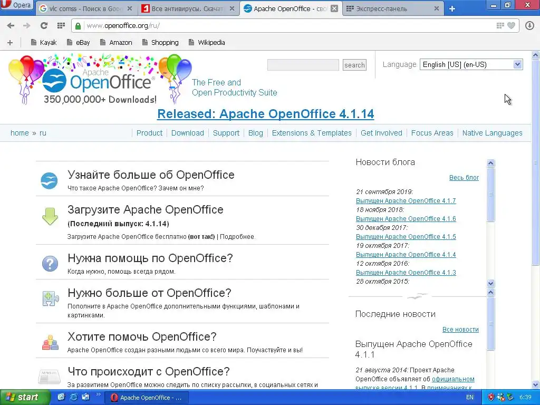Image resolution: width=540 pixels, height=405 pixels.
Task: Switch to the Экспресс-панель tab
Action: click(x=389, y=8)
